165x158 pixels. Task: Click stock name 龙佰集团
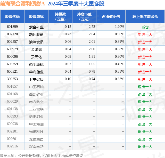tap(36, 139)
